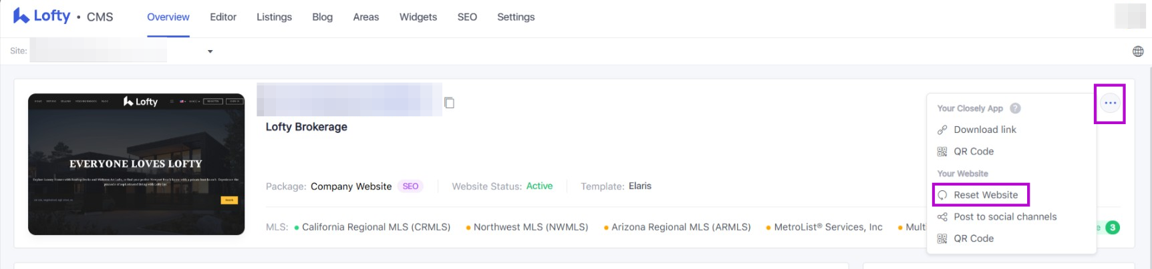Click the Reset Website circular icon
1152x269 pixels.
942,195
